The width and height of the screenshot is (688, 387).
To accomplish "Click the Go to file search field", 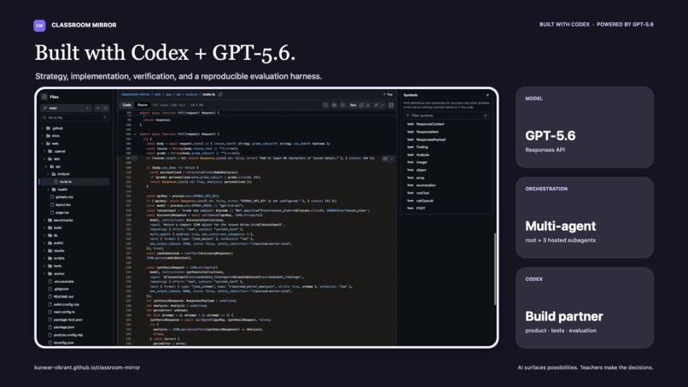I will pos(74,118).
